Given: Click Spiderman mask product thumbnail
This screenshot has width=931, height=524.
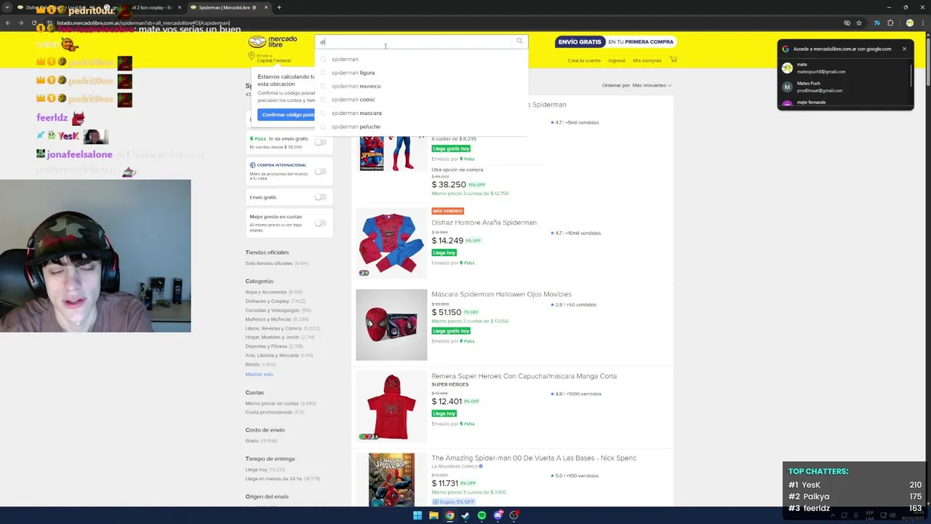Looking at the screenshot, I should pos(391,325).
